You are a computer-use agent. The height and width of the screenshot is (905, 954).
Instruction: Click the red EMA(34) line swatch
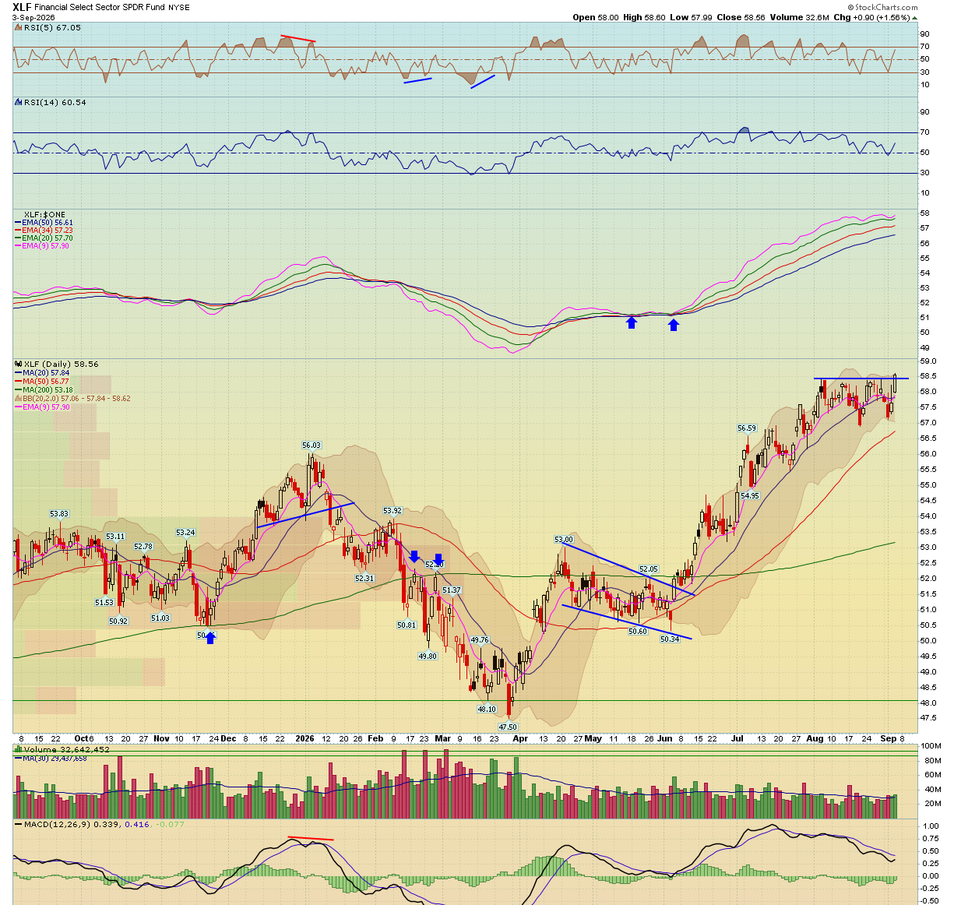click(x=18, y=231)
